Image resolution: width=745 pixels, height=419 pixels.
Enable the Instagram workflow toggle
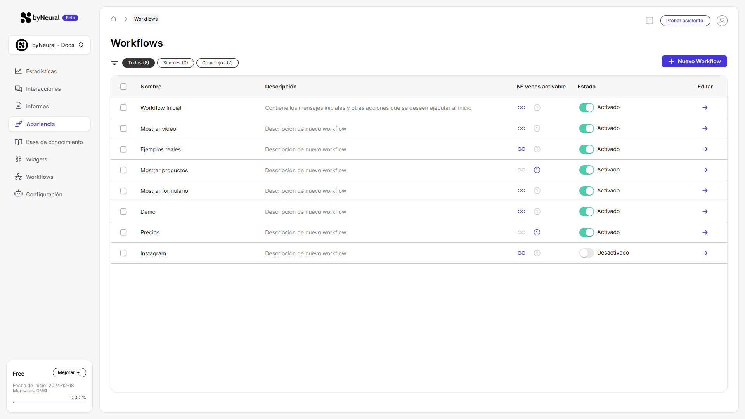(x=586, y=253)
